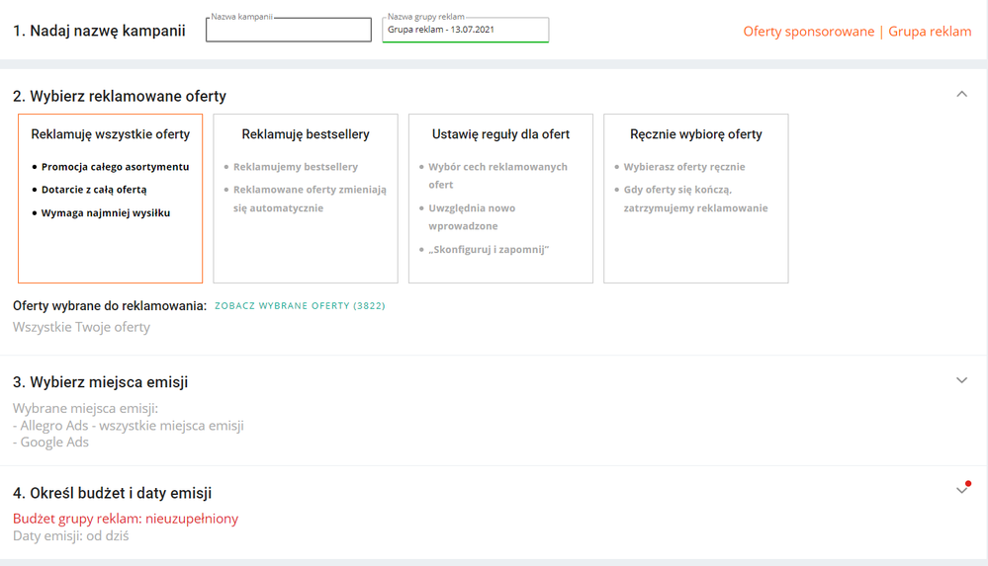
Task: Click the Google Ads emission place entry
Action: click(x=54, y=443)
